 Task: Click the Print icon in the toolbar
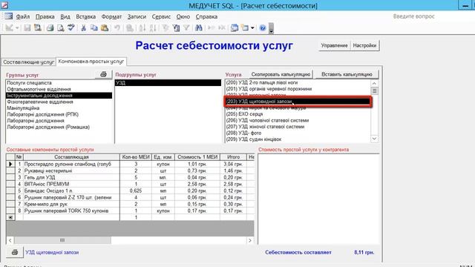50,28
